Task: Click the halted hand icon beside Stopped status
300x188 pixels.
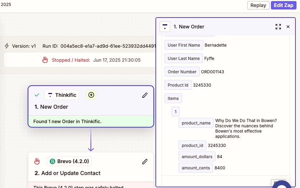Action: (45, 60)
